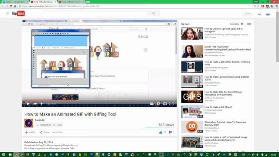279x157 pixels.
Task: Click the Google Drive extension icon
Action: 272,6
